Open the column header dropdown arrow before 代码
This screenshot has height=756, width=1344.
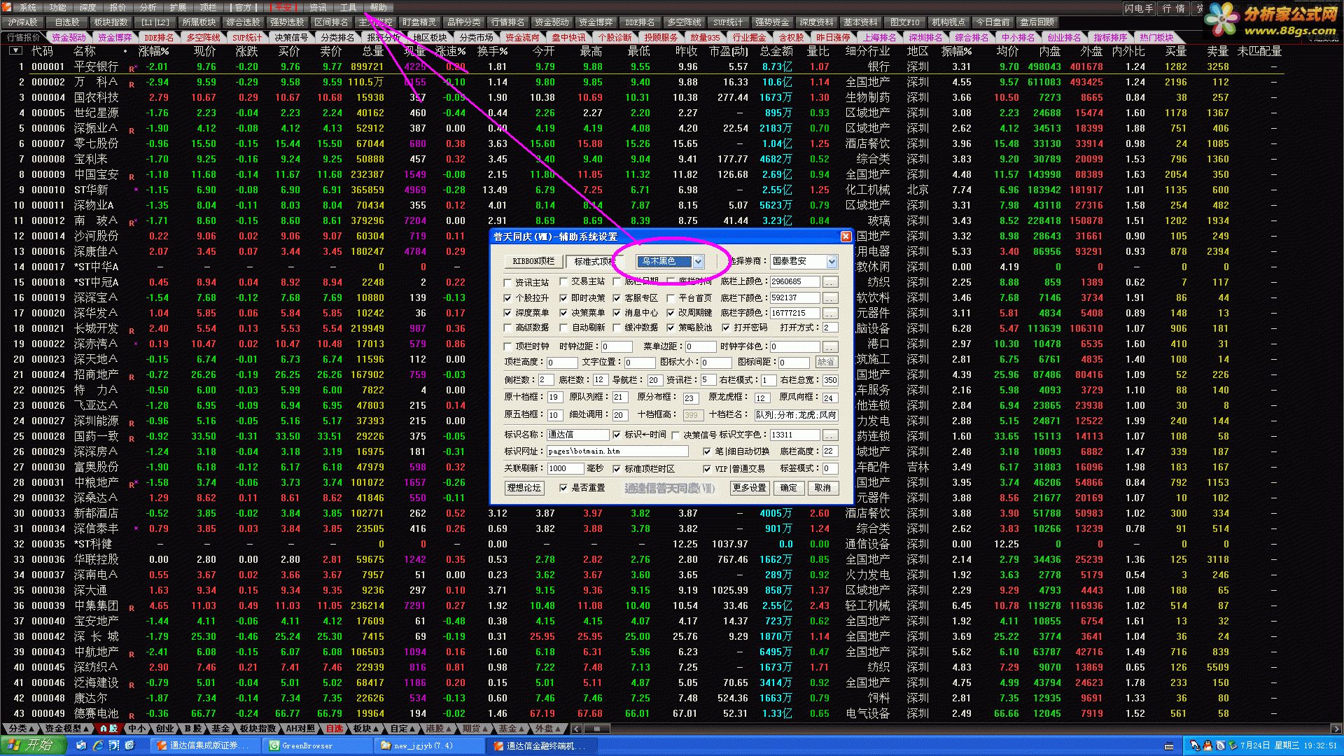click(x=15, y=51)
